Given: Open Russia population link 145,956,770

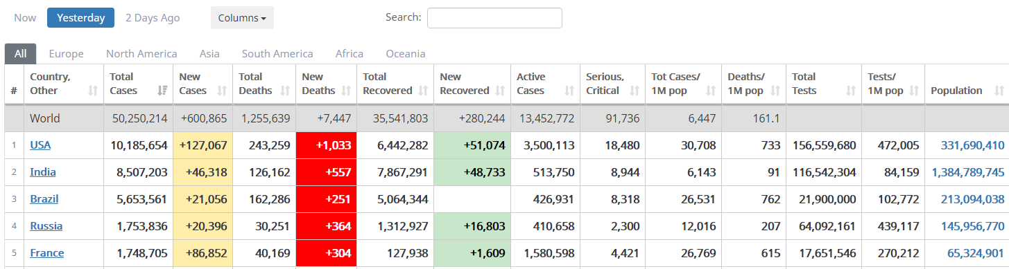Looking at the screenshot, I should pyautogui.click(x=972, y=226).
